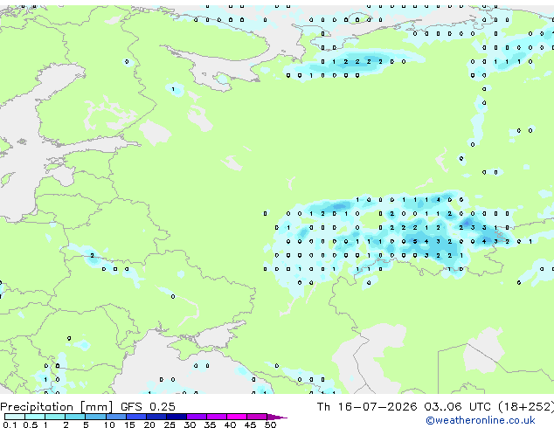The width and height of the screenshot is (554, 428).
Task: Select the 25–30 mm navy legend swatch
Action: (x=176, y=417)
